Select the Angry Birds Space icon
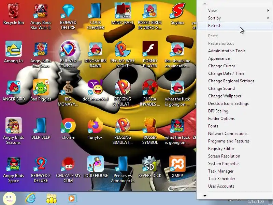Screen dimensions: 273x205 click(14, 164)
